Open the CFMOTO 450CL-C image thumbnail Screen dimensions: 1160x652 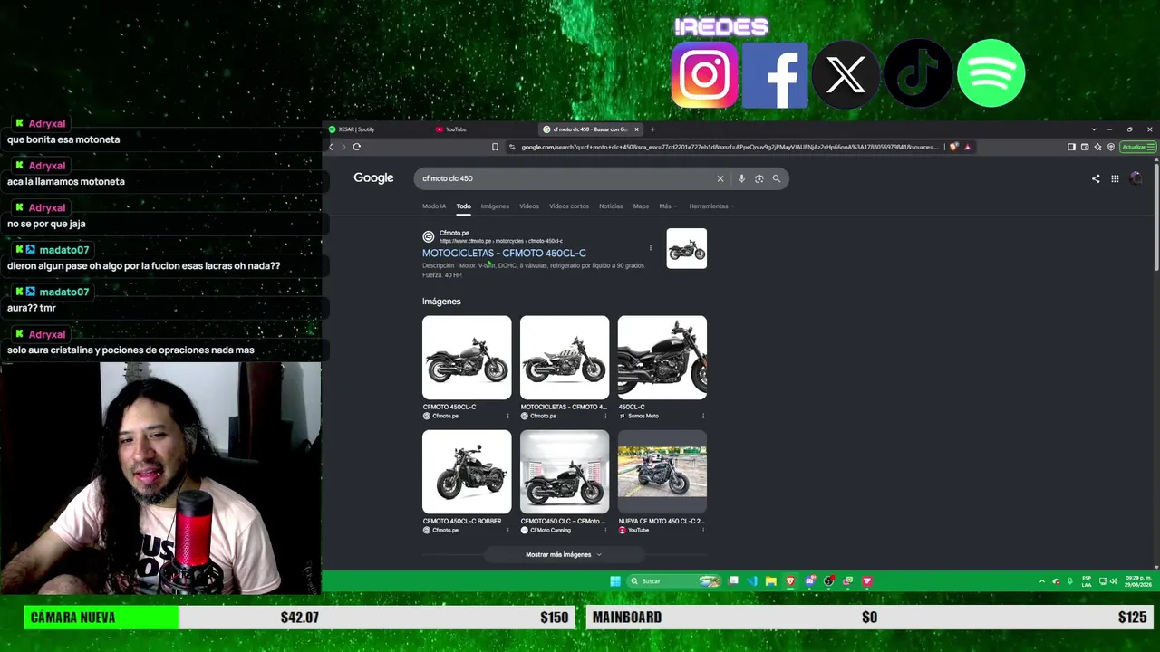tap(467, 358)
